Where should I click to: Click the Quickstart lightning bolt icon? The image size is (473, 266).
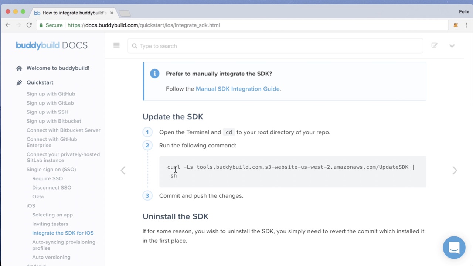pos(19,82)
